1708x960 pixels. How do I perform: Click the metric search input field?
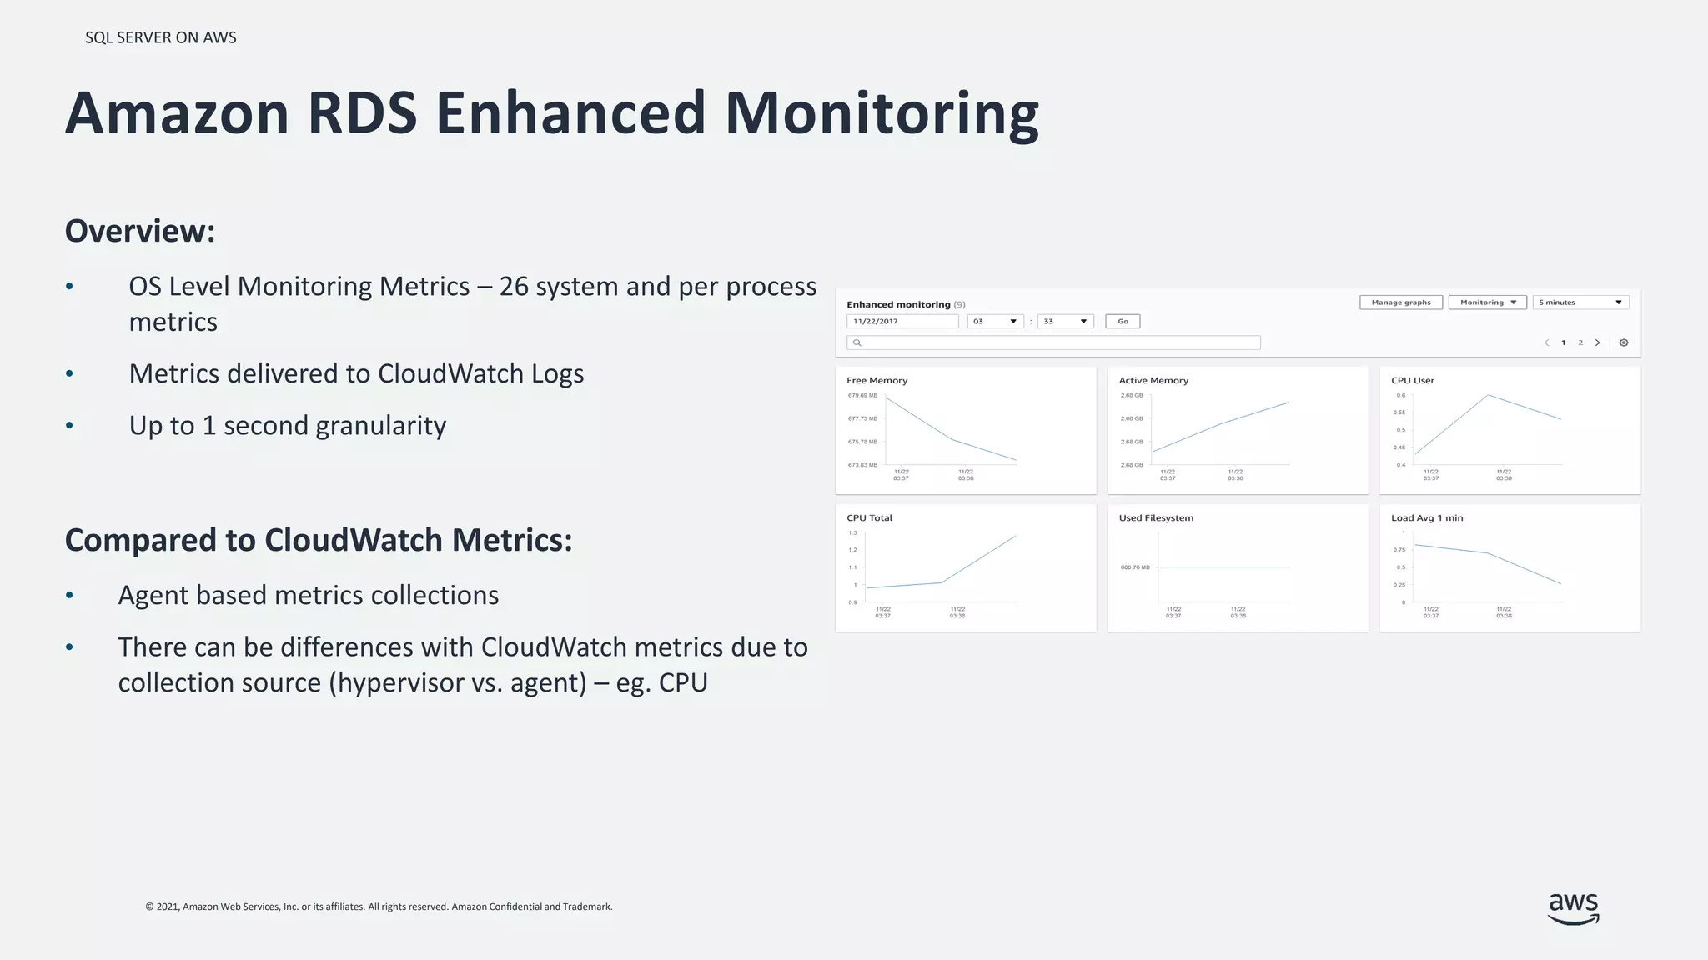[x=1053, y=342]
